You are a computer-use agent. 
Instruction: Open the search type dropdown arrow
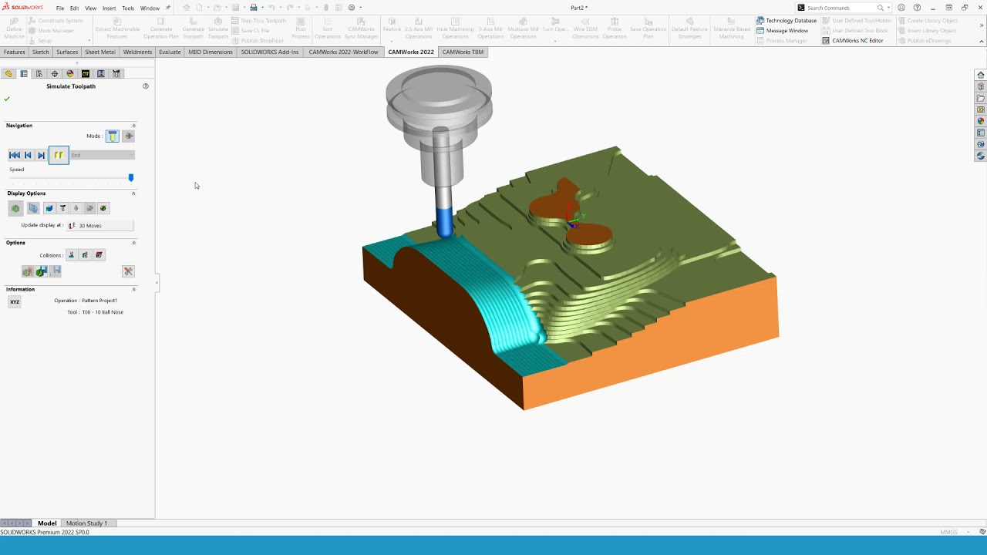pyautogui.click(x=888, y=8)
